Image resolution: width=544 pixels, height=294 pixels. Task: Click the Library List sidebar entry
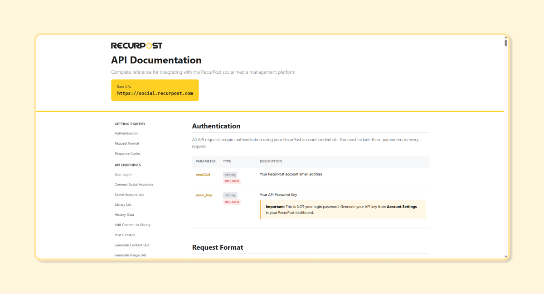click(123, 204)
